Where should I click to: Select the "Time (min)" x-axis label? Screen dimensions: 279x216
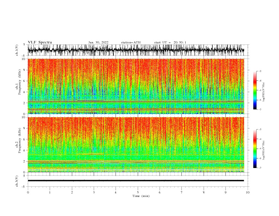141,196
